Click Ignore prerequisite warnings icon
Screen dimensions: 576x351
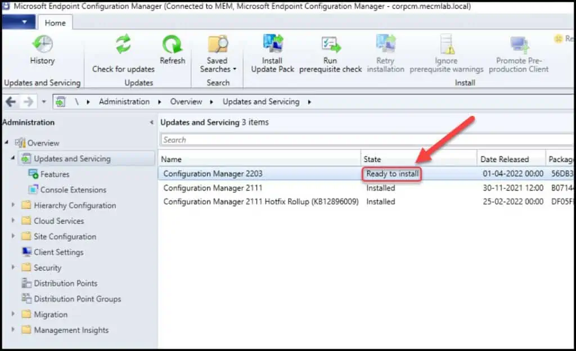click(x=447, y=44)
